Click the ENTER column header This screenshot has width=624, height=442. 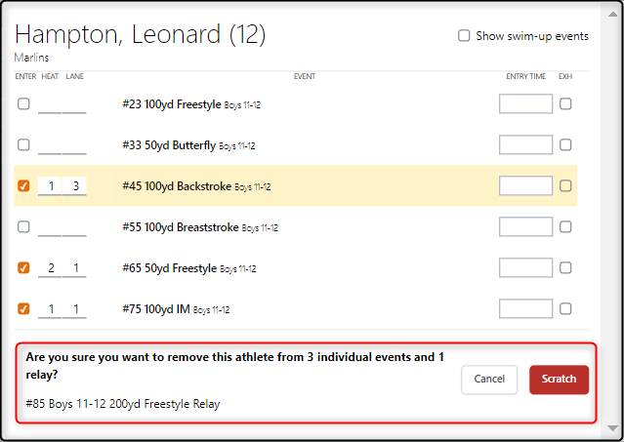tap(25, 76)
